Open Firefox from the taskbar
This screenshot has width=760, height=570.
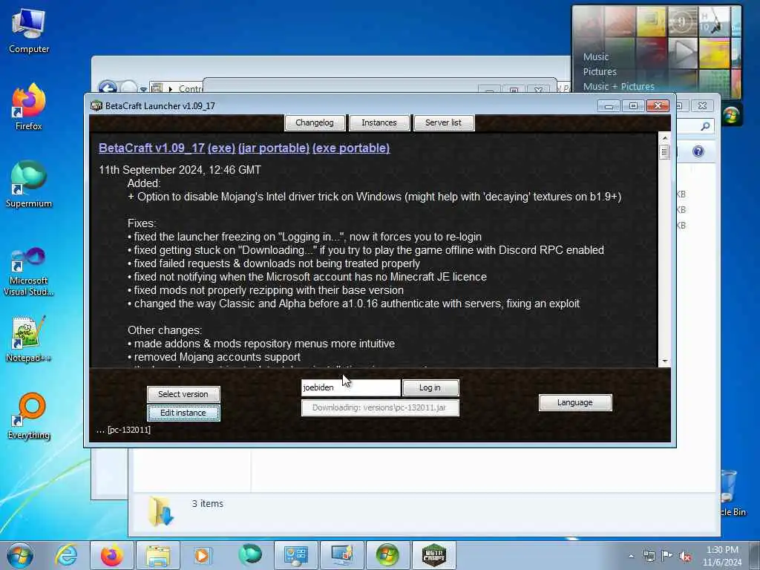[111, 555]
